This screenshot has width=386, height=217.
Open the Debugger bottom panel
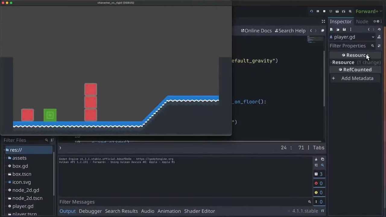tap(90, 211)
